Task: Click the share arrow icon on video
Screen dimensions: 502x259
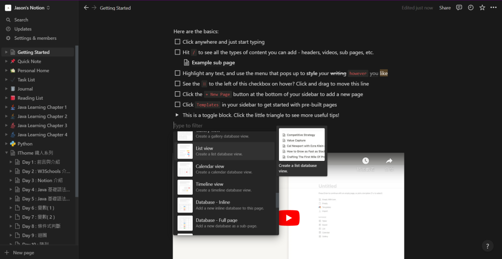Action: 389,161
